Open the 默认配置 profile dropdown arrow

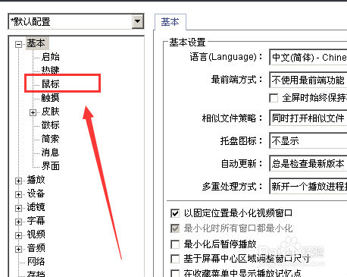[x=137, y=21]
